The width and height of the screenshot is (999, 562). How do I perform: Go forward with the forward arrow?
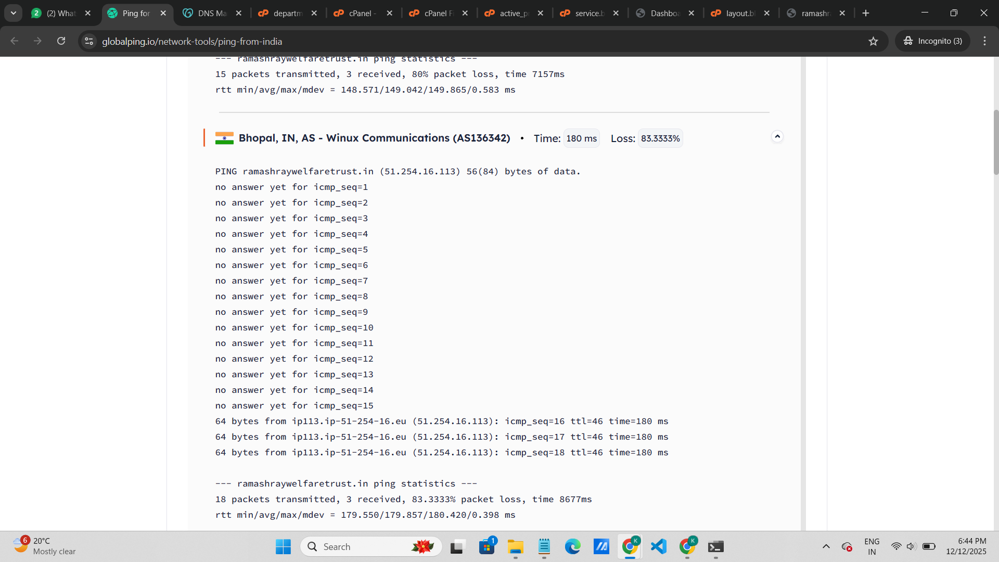[x=37, y=41]
